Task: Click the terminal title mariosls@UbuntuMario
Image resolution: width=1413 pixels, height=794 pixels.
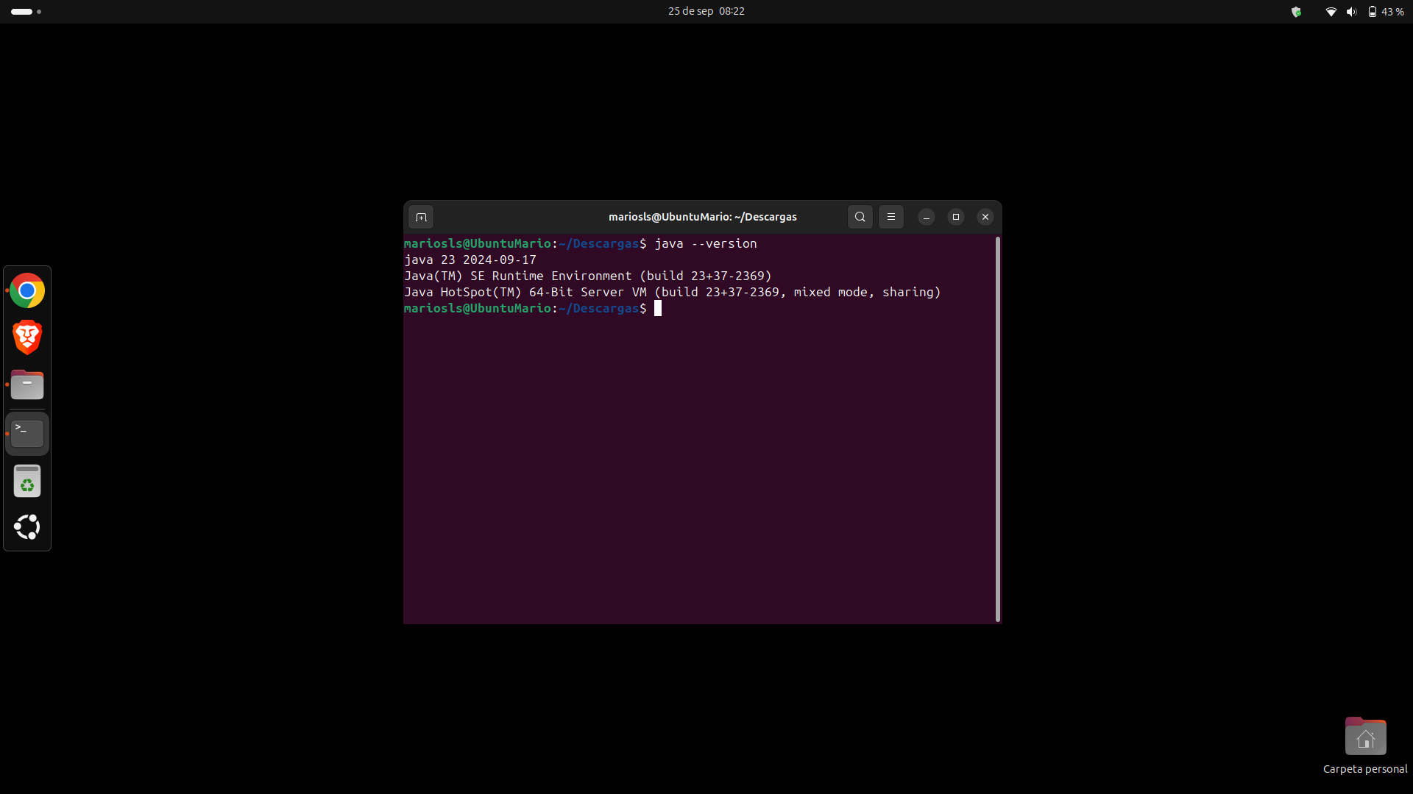Action: click(702, 217)
